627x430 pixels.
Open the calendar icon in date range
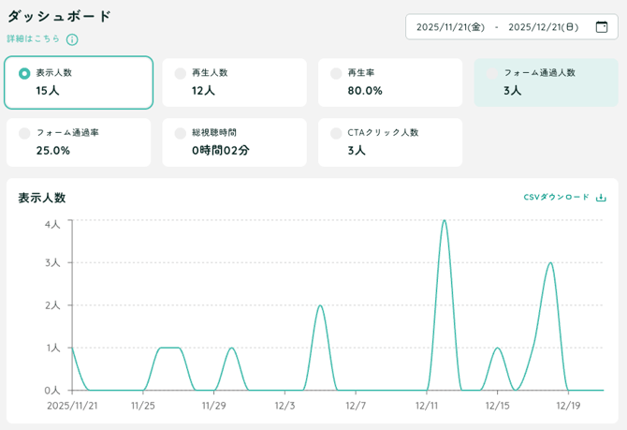tap(601, 27)
